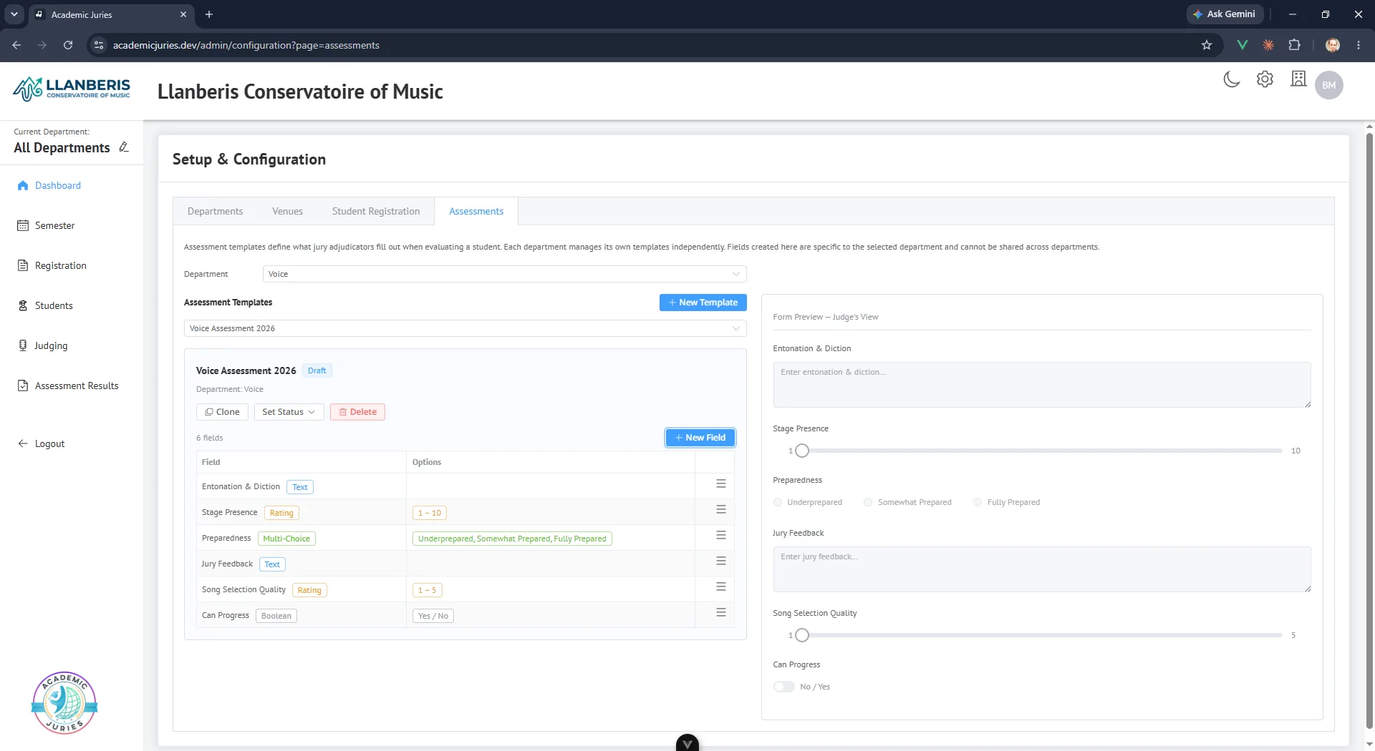Toggle the Can Progress switch

[x=784, y=687]
